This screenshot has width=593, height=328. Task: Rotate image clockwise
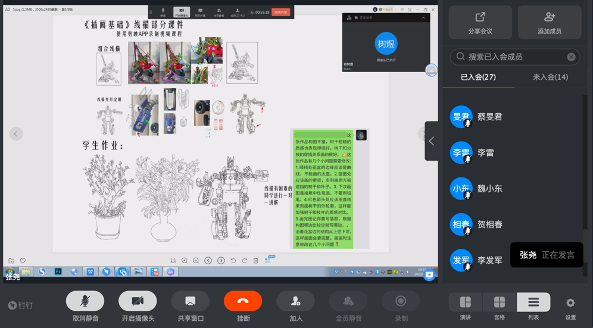245,261
